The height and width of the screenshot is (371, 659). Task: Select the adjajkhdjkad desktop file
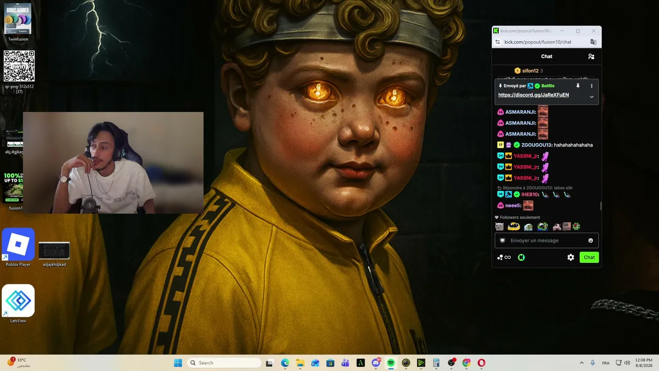54,254
